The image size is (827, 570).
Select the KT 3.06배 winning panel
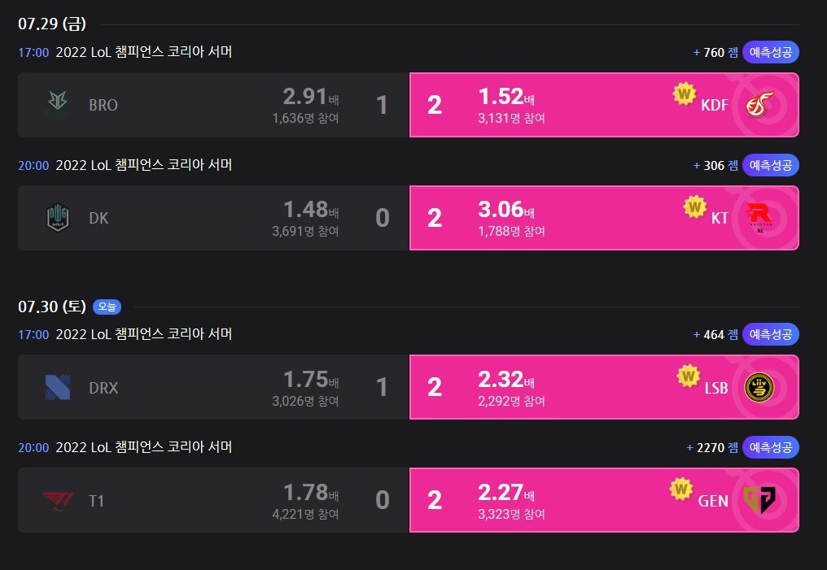pyautogui.click(x=605, y=218)
